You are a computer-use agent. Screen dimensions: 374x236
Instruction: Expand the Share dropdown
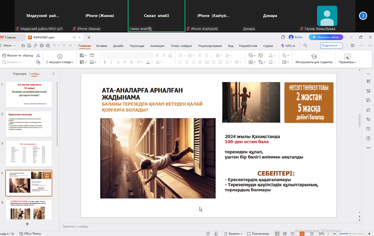click(340, 46)
